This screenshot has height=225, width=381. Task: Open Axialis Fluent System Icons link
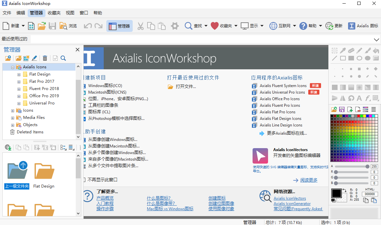coord(283,86)
